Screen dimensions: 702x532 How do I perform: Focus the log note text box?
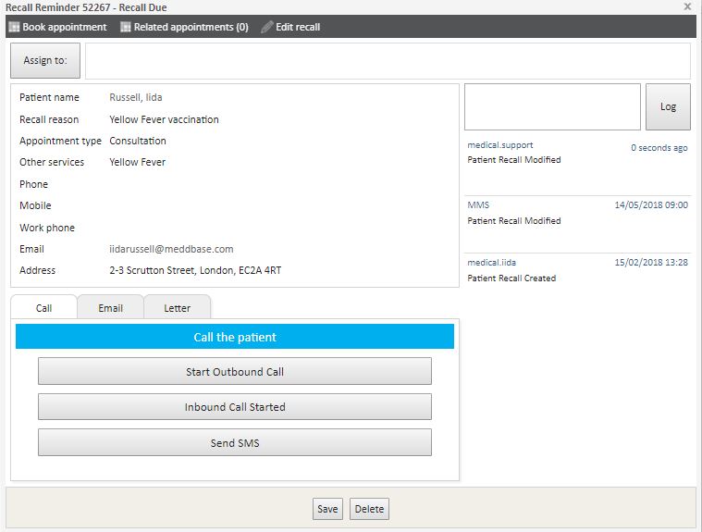click(552, 106)
